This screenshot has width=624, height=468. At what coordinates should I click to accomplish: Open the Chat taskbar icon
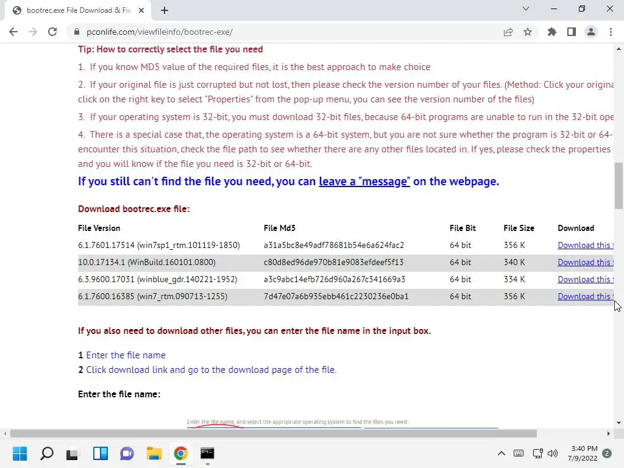click(x=127, y=453)
